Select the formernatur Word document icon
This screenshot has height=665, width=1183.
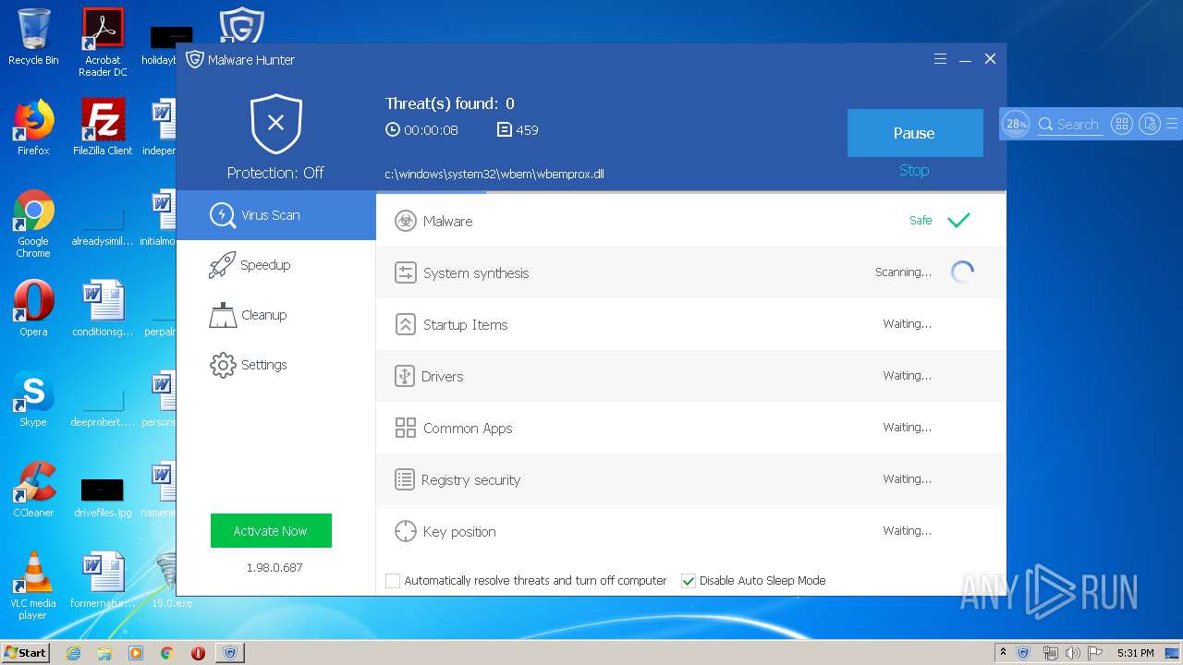[x=103, y=580]
